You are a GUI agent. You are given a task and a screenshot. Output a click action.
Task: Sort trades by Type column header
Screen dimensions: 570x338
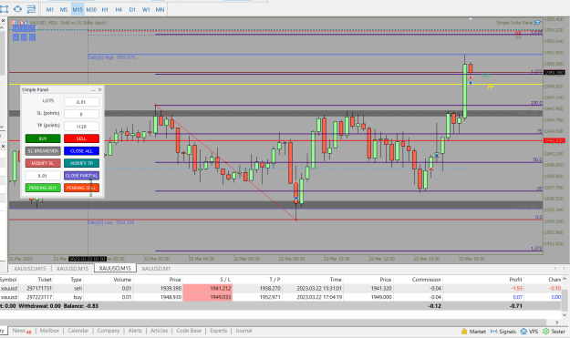[x=76, y=279]
